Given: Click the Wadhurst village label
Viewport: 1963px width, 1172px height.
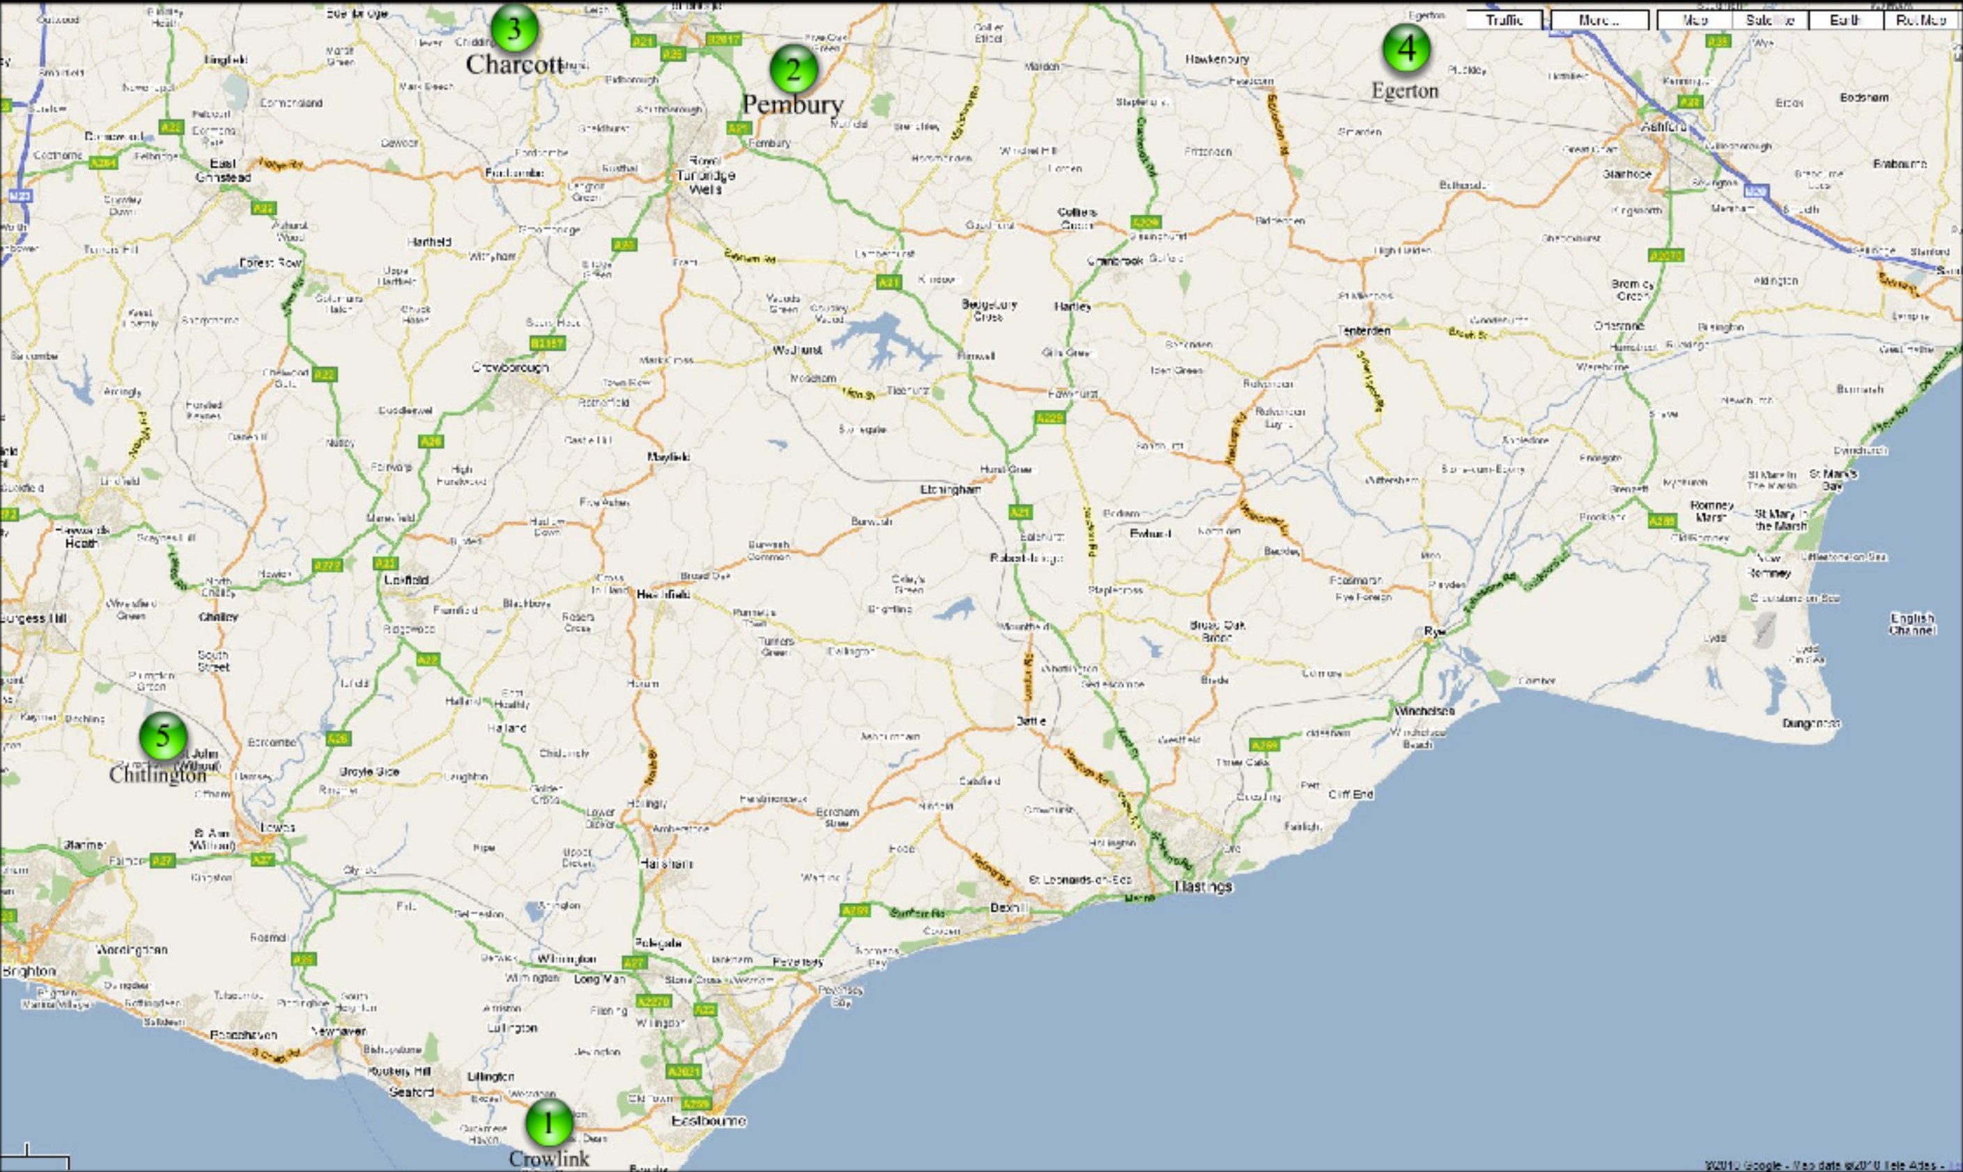Looking at the screenshot, I should click(797, 350).
